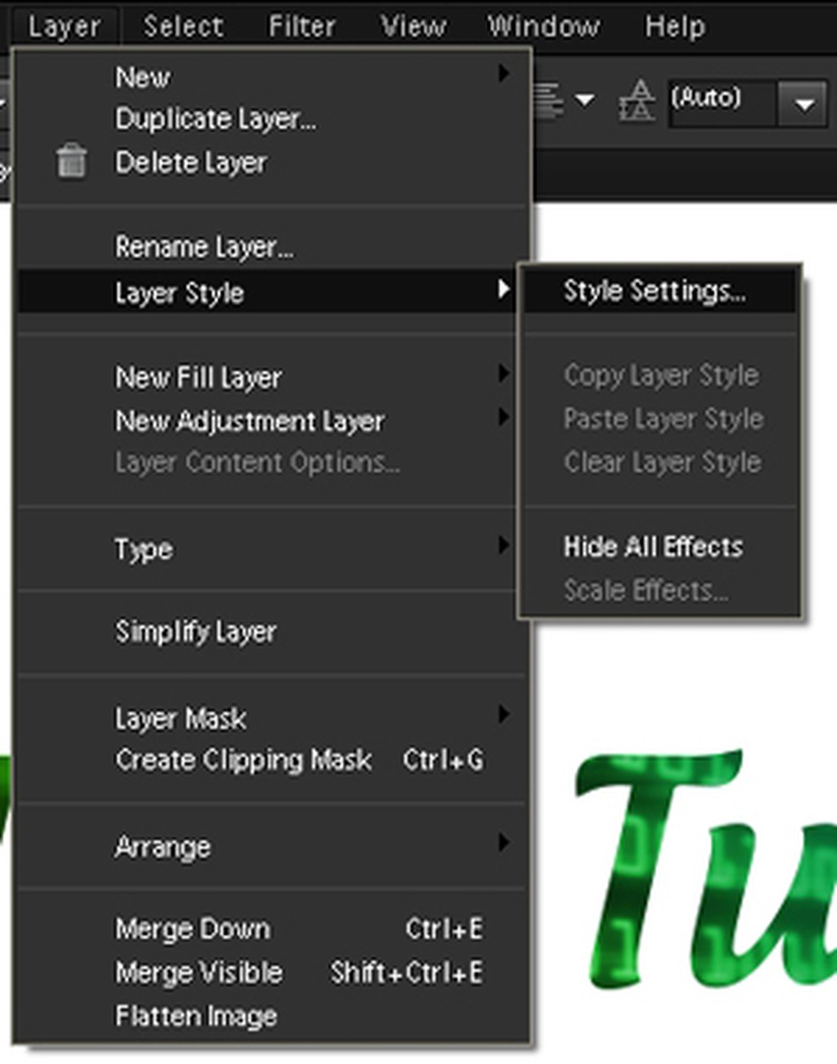Click the text alignment icon in toolbar

(549, 100)
